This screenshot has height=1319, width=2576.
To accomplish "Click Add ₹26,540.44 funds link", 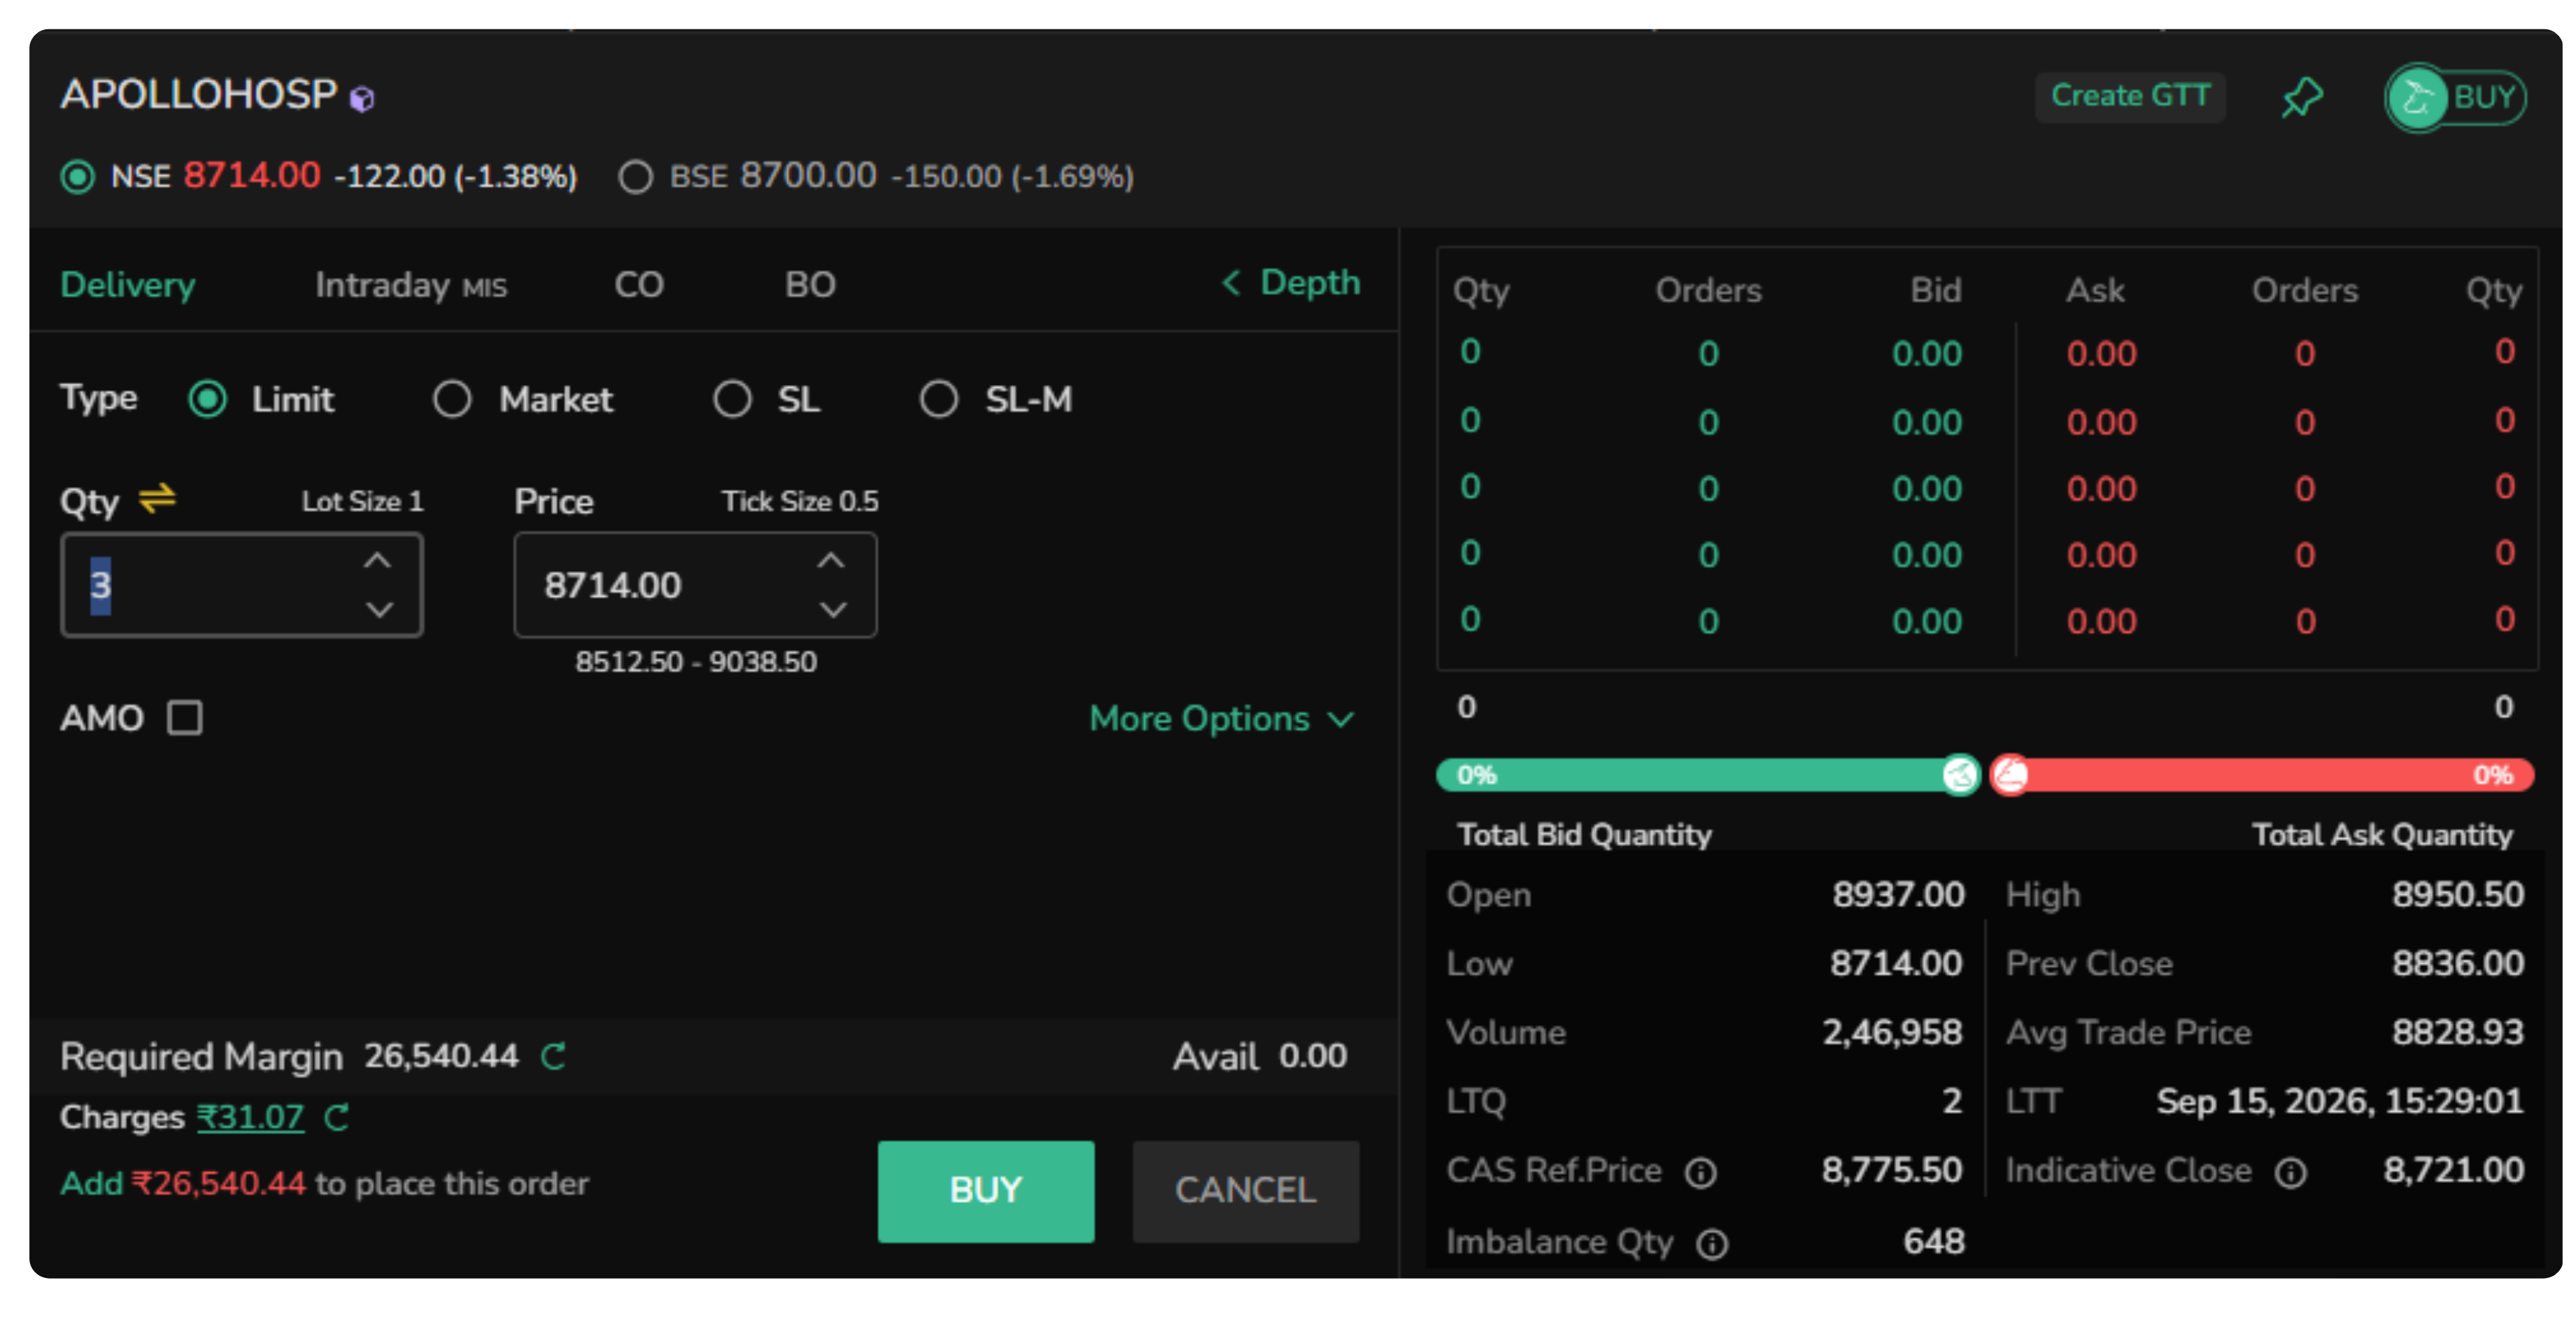I will 183,1184.
